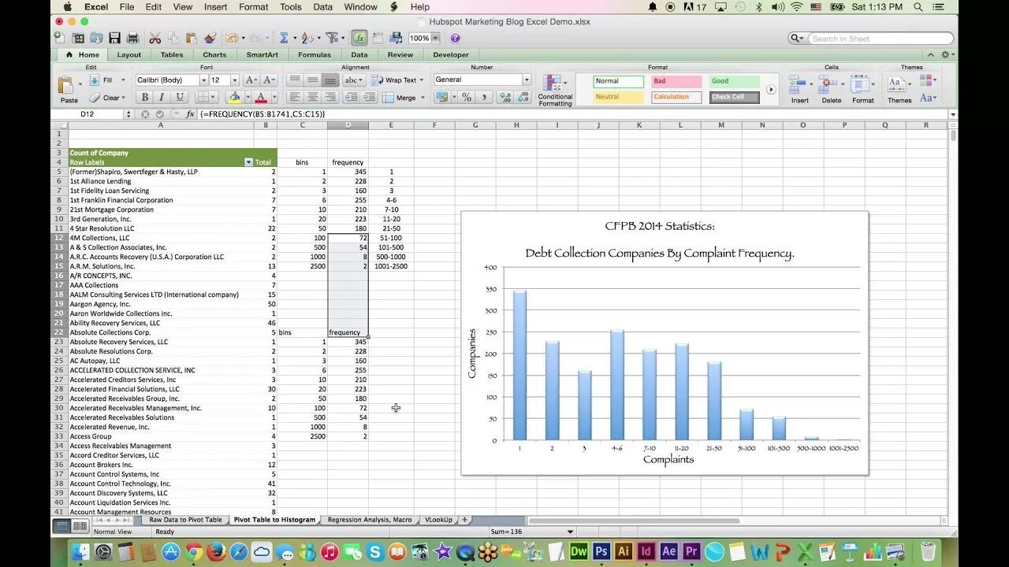This screenshot has width=1009, height=567.
Task: Open the Name Box D12 dropdown
Action: pyautogui.click(x=128, y=114)
